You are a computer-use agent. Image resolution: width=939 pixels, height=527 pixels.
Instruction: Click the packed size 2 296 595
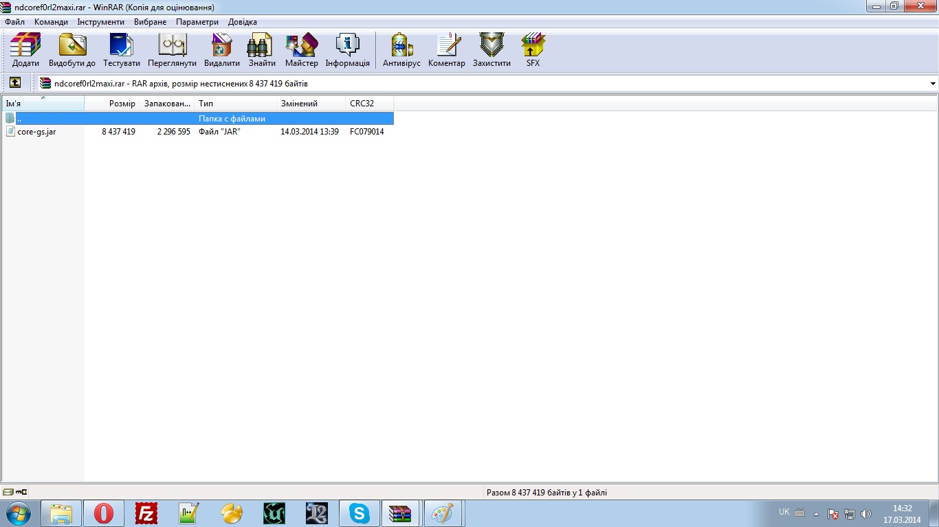pos(173,132)
